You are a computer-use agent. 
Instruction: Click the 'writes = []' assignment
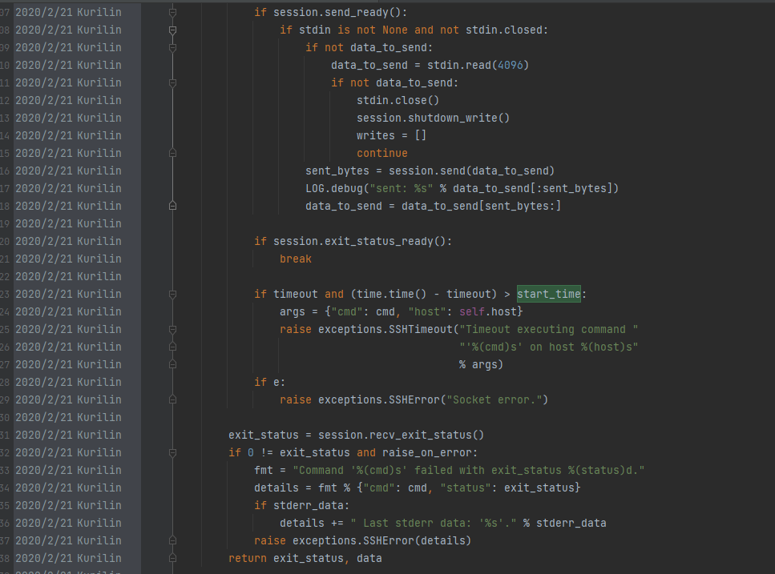click(391, 136)
